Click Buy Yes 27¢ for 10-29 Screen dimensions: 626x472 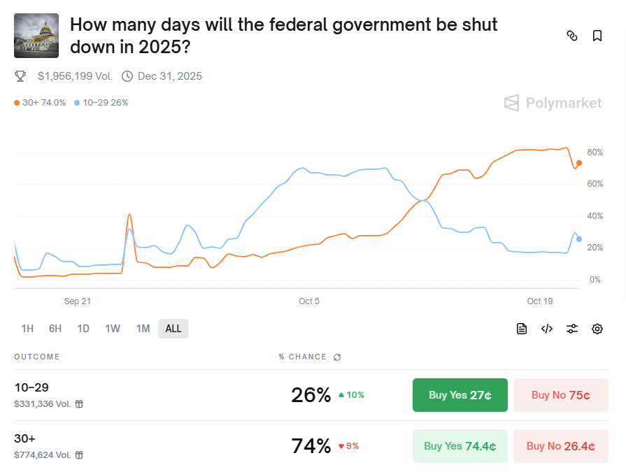[x=460, y=394]
